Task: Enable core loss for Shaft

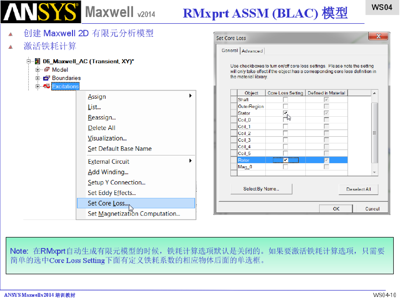Action: pyautogui.click(x=285, y=99)
